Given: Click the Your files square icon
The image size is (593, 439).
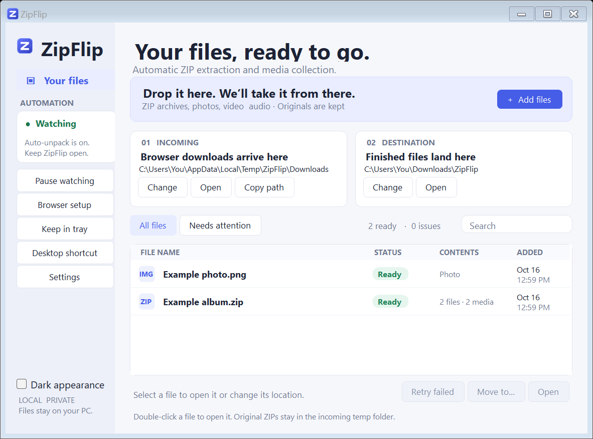Looking at the screenshot, I should (31, 81).
